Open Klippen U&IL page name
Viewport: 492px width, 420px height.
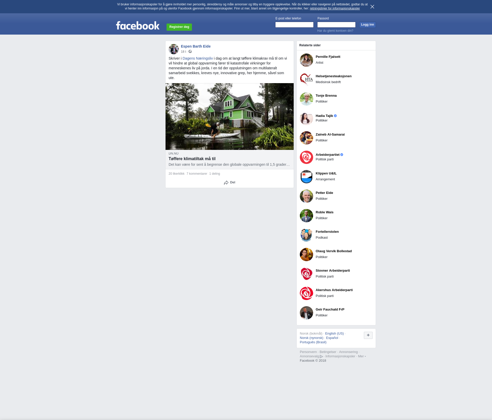click(326, 173)
